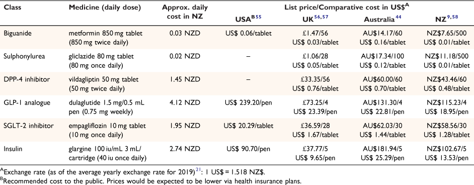Select the AU$181.94/5 glargine price
The height and width of the screenshot is (185, 474).
tap(382, 149)
